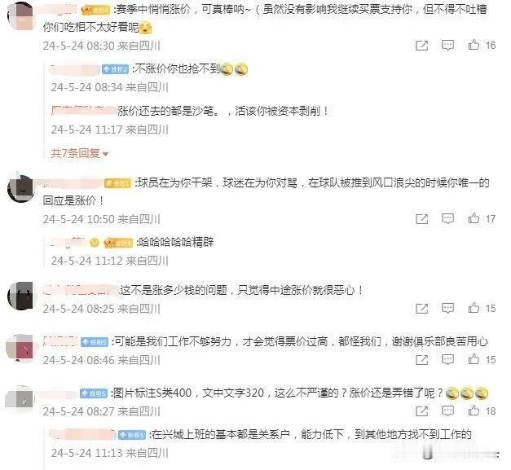Open the first commenter's avatar
The height and width of the screenshot is (470, 511).
coord(20,16)
